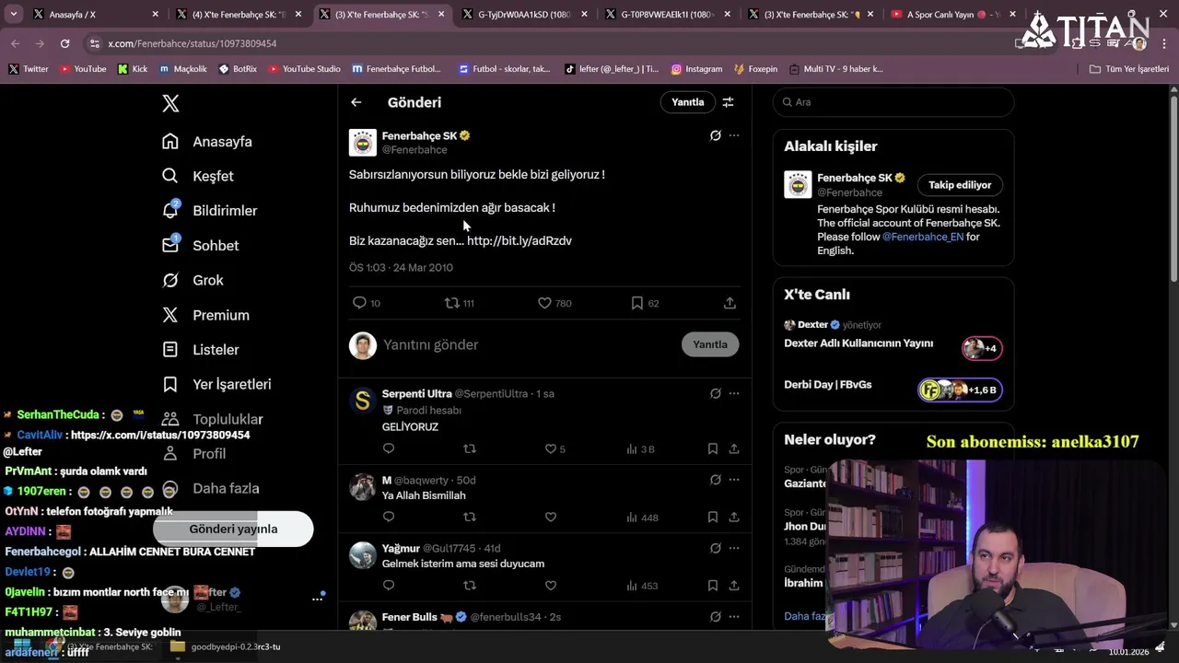Click the browser address bar URL
The height and width of the screenshot is (663, 1179).
pos(192,43)
